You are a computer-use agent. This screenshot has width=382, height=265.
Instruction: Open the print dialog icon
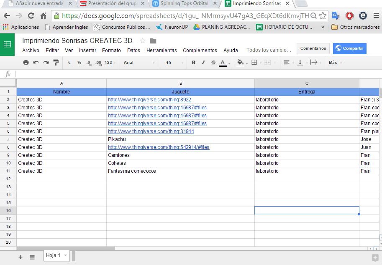pyautogui.click(x=26, y=62)
